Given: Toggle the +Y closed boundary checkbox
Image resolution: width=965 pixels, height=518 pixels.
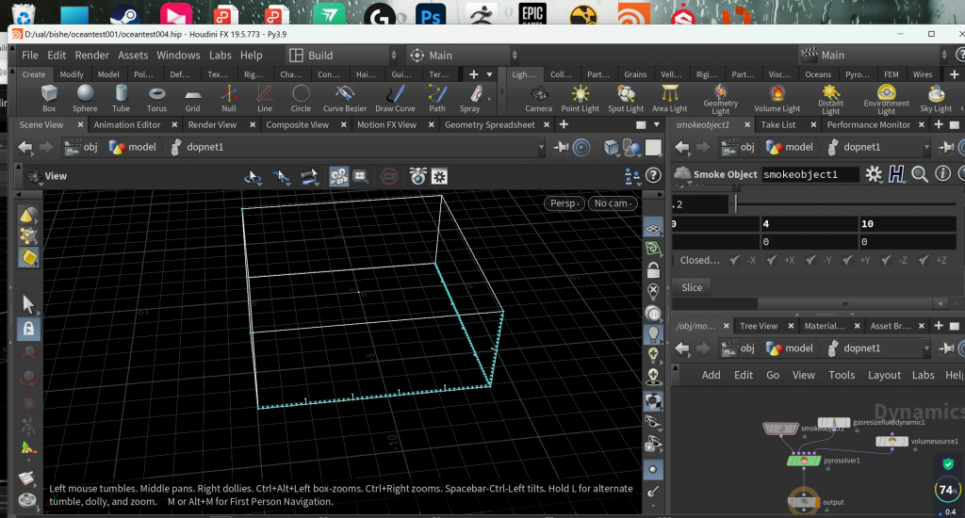Looking at the screenshot, I should click(x=847, y=260).
